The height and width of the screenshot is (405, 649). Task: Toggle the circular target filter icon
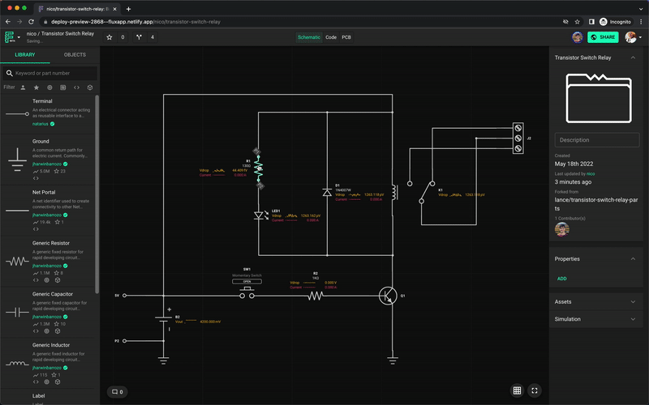click(49, 87)
